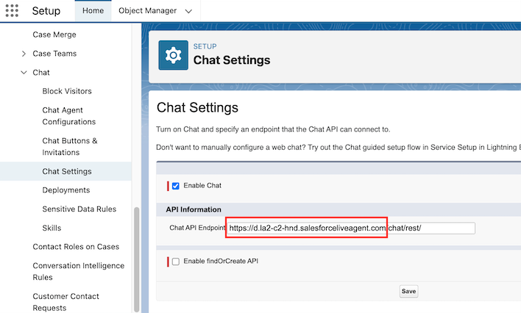
Task: Click the Chat API Endpoint field
Action: [x=350, y=229]
